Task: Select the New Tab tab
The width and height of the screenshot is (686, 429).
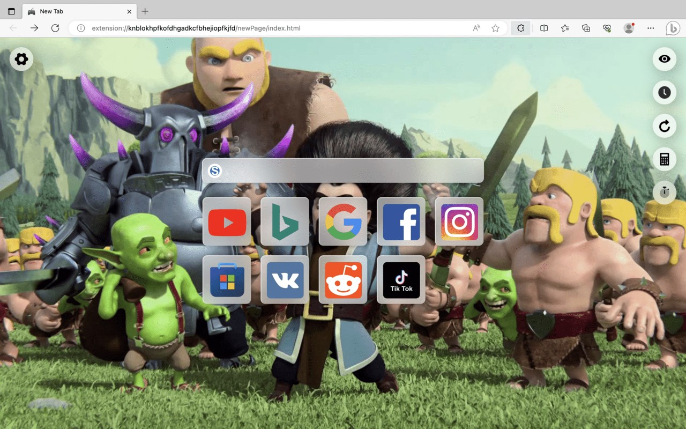Action: tap(79, 11)
